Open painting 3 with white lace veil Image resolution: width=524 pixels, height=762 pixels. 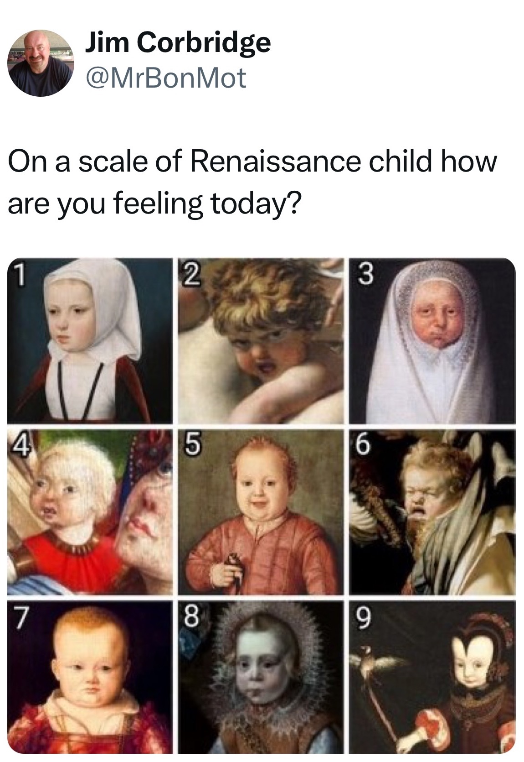432,341
